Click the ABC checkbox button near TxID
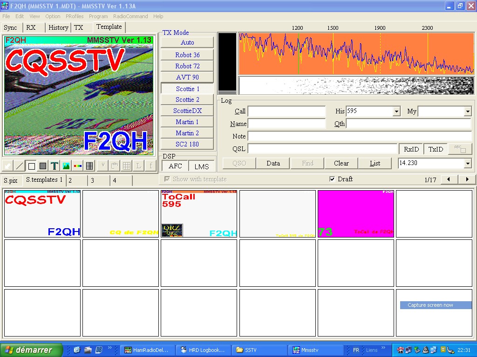Screen dimensions: 477x357 click(460, 149)
